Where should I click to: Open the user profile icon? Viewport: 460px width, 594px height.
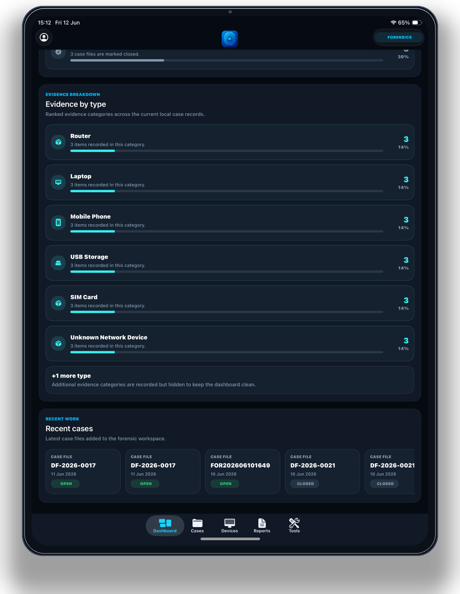pos(44,37)
